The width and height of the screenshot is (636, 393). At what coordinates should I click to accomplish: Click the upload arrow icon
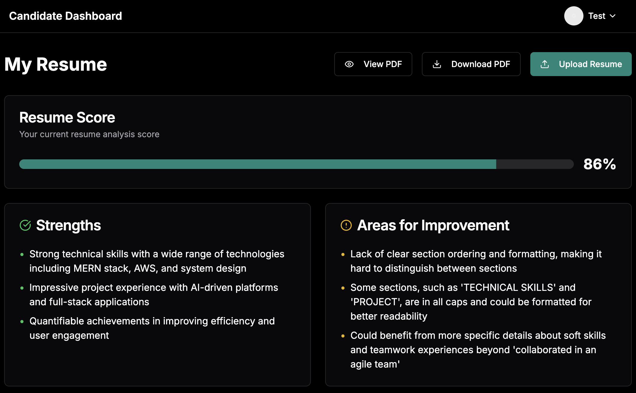click(x=545, y=64)
